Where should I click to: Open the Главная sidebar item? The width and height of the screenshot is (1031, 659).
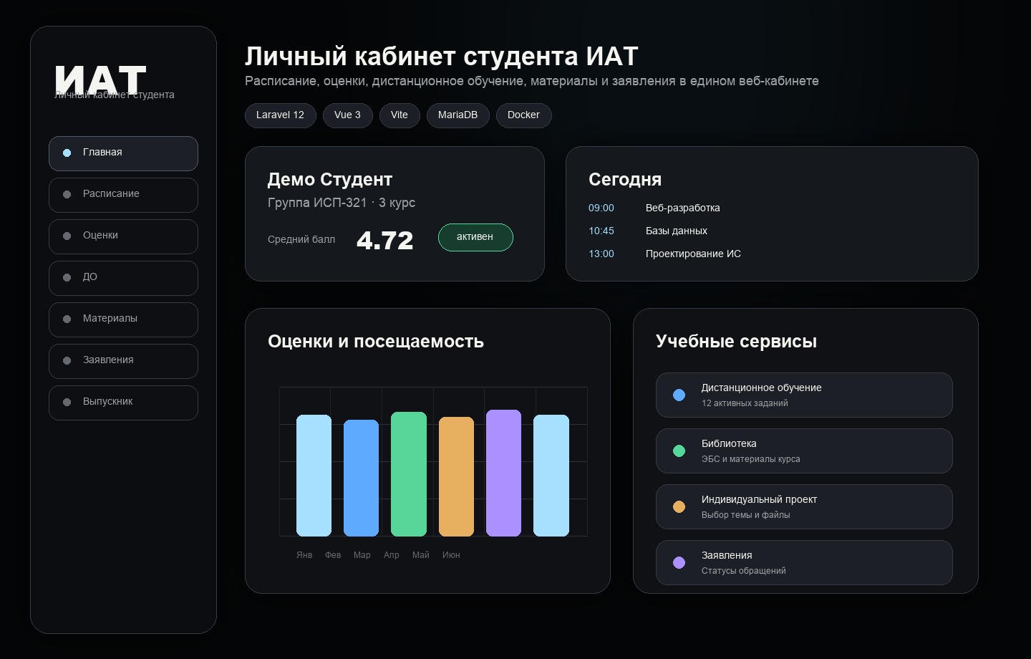[x=123, y=153]
